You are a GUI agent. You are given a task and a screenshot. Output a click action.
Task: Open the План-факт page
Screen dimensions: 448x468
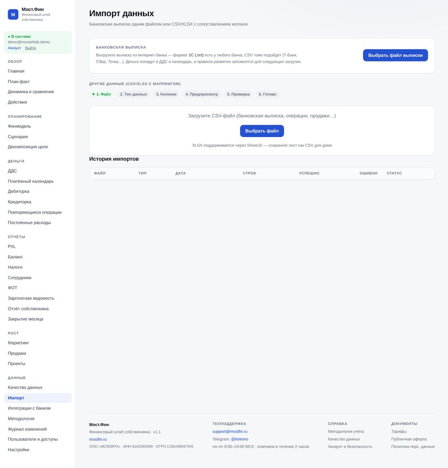pos(38,82)
